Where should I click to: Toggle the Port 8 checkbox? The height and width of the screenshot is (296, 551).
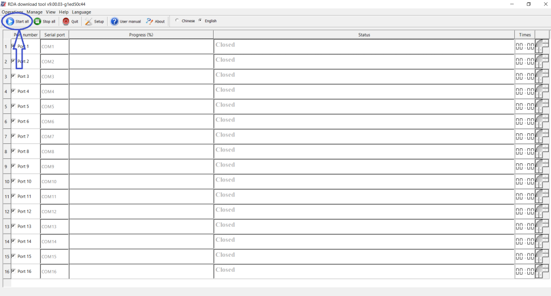[x=13, y=151]
